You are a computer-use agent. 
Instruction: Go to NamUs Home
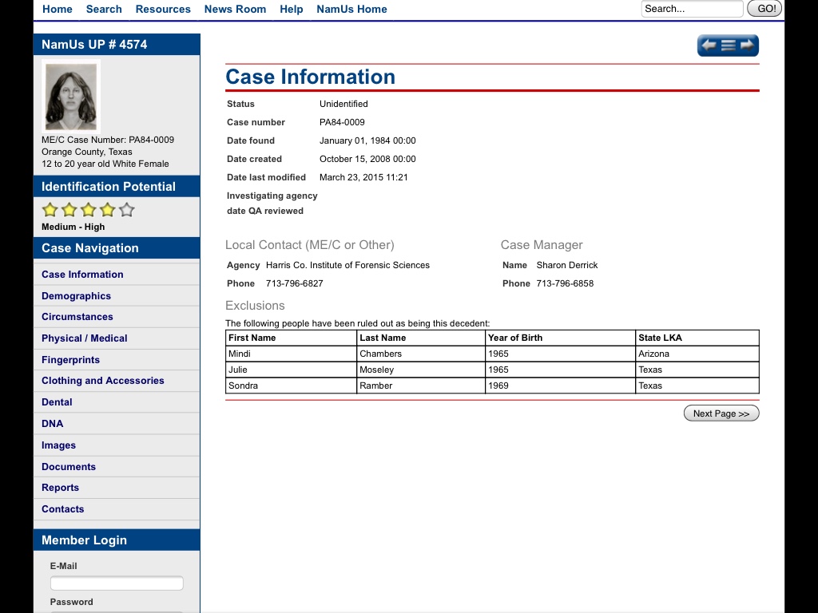point(351,9)
